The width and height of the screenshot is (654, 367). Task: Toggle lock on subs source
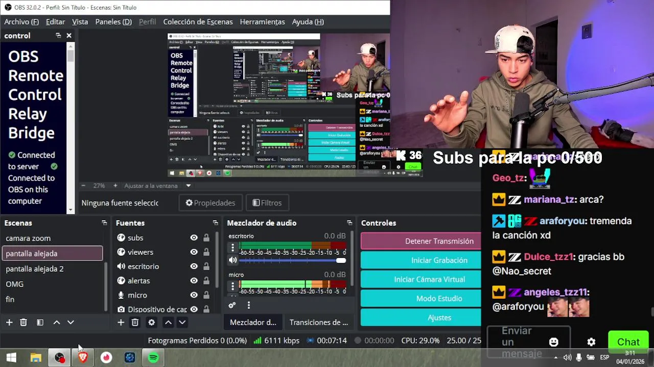click(206, 238)
